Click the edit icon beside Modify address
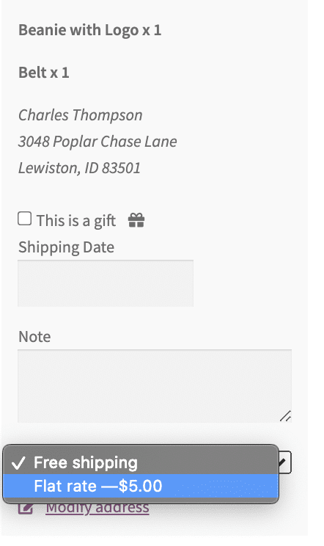 click(x=26, y=509)
